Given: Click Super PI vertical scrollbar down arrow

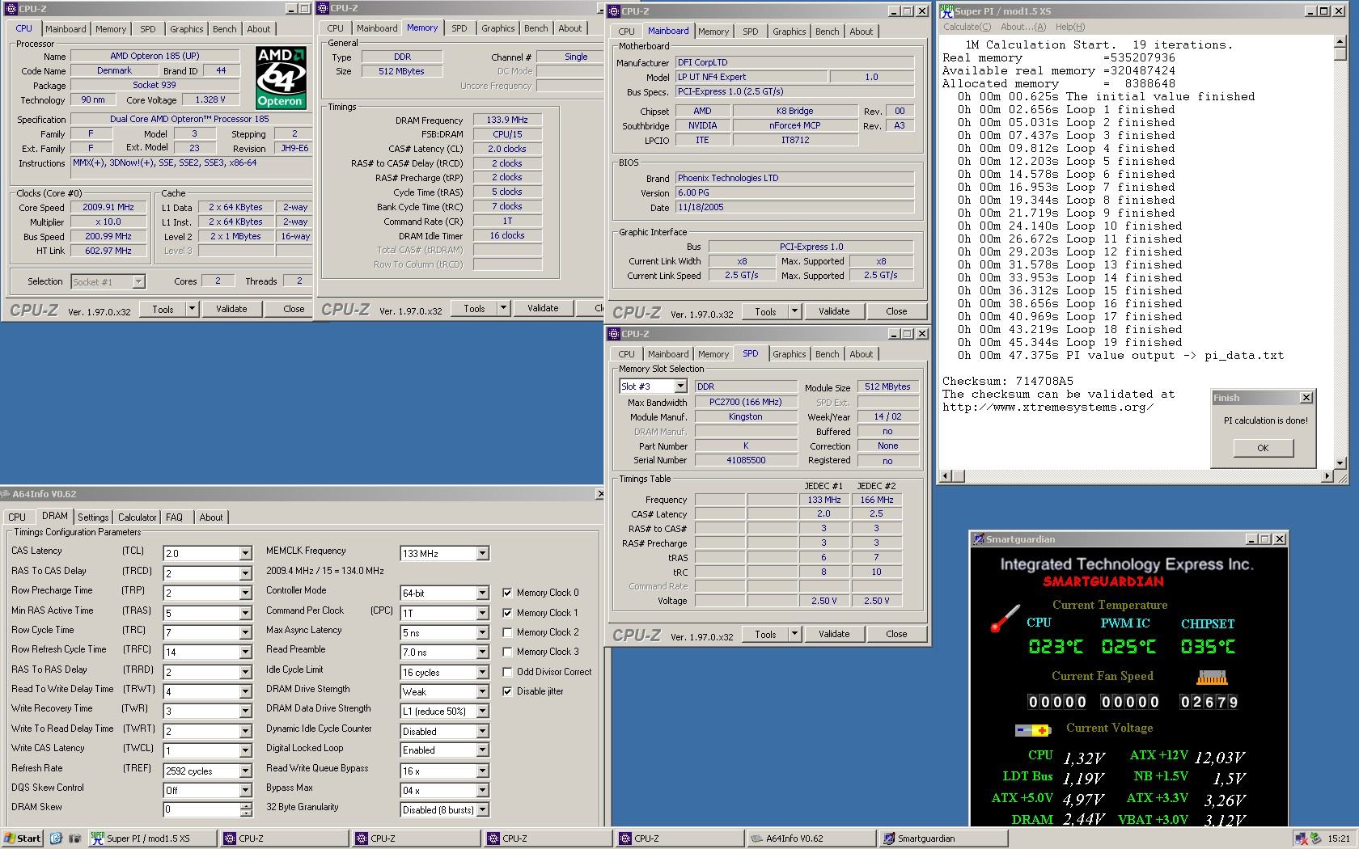Looking at the screenshot, I should pos(1340,463).
